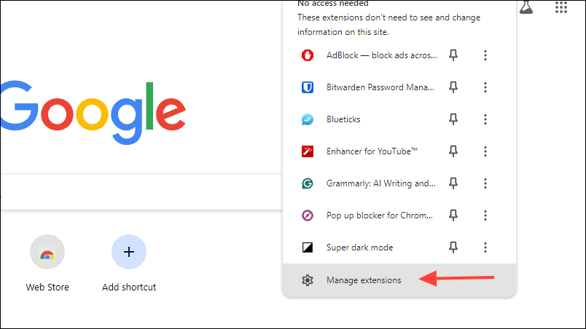The height and width of the screenshot is (329, 586).
Task: Open more options for Pop up blocker
Action: [485, 215]
